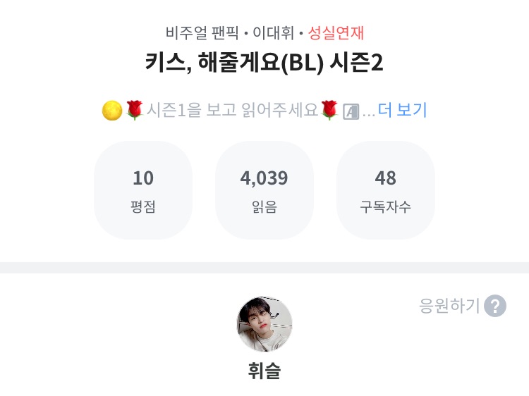Click the title 키스, 해줄게요(BL) 시즌2
Screen dimensions: 529x396
tap(264, 63)
